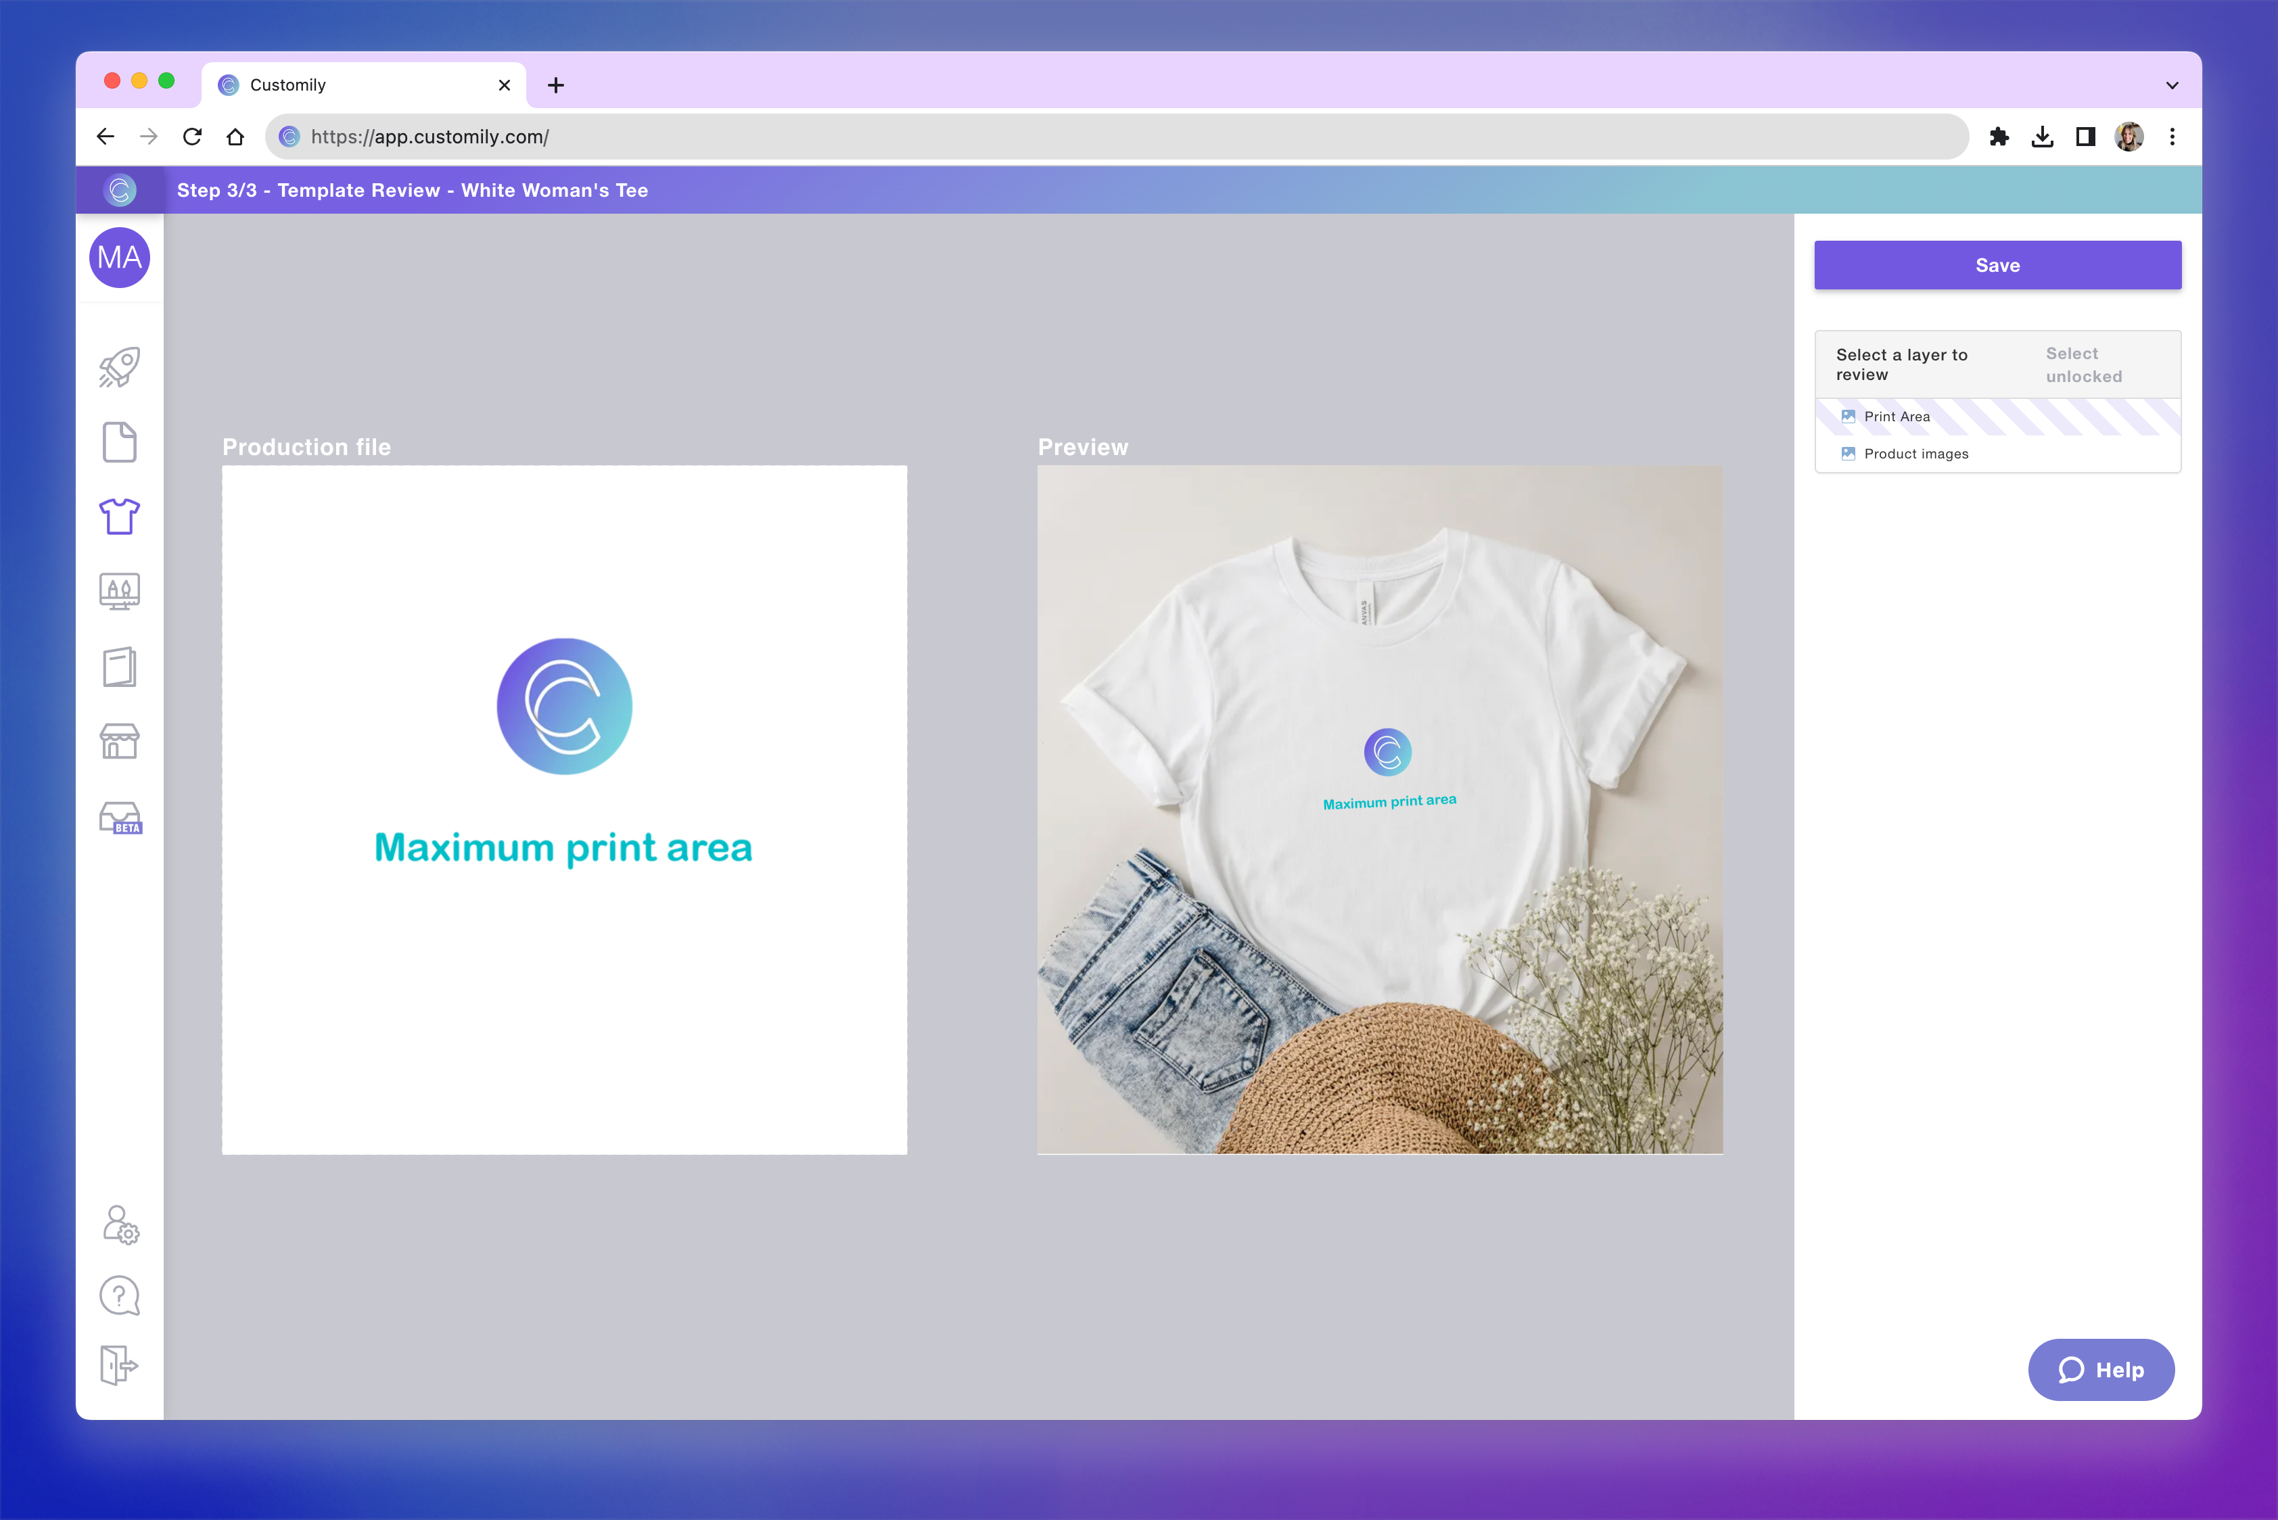Click the browser address bar

tap(679, 136)
